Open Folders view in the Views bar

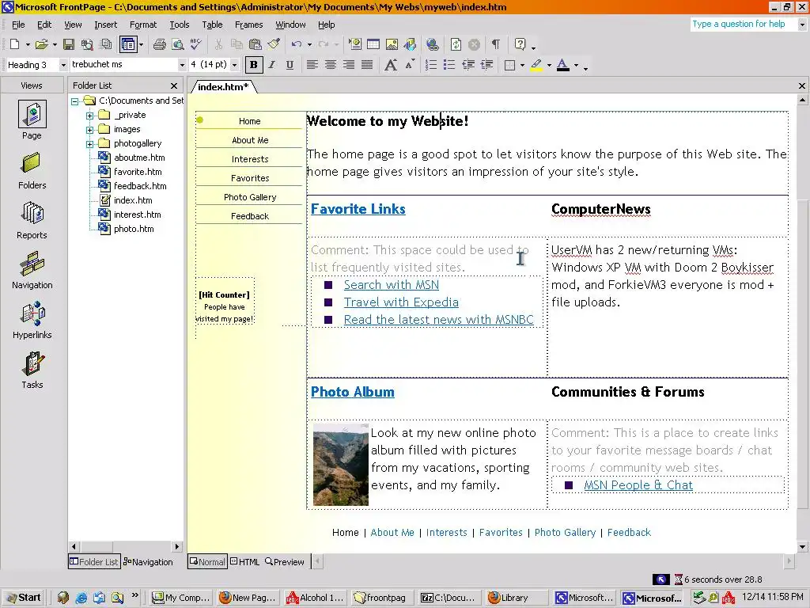click(32, 171)
